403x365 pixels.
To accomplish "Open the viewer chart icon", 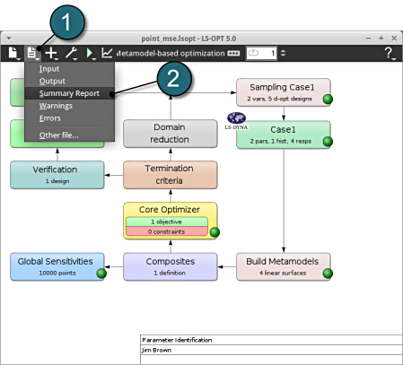I will pyautogui.click(x=107, y=53).
